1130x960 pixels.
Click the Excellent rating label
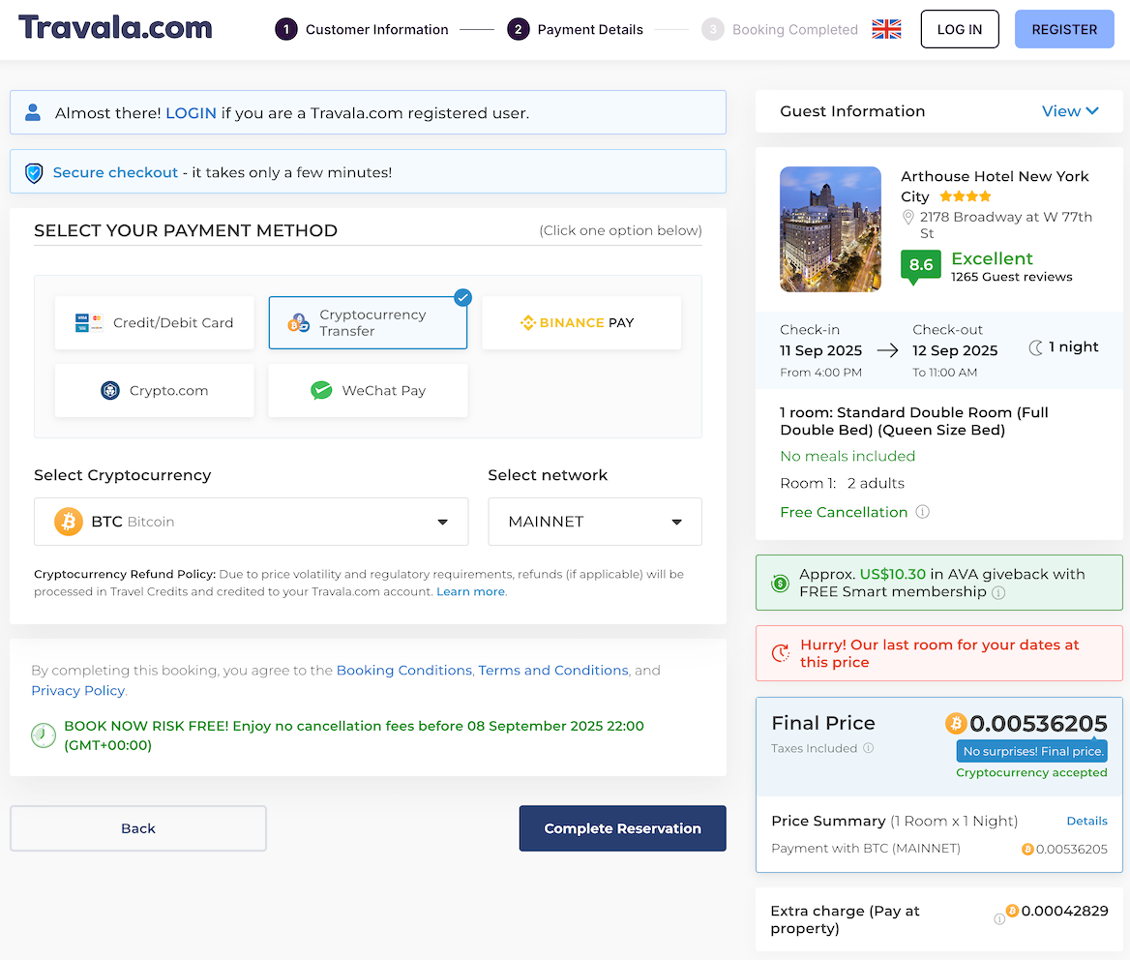coord(992,258)
